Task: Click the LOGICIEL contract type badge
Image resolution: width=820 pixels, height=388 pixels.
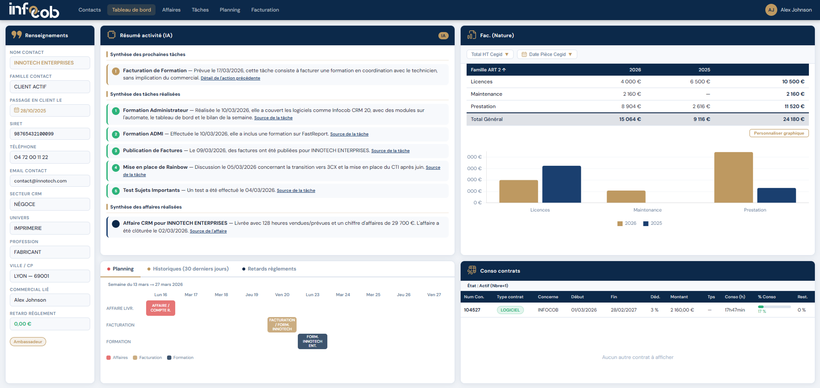Action: (510, 310)
